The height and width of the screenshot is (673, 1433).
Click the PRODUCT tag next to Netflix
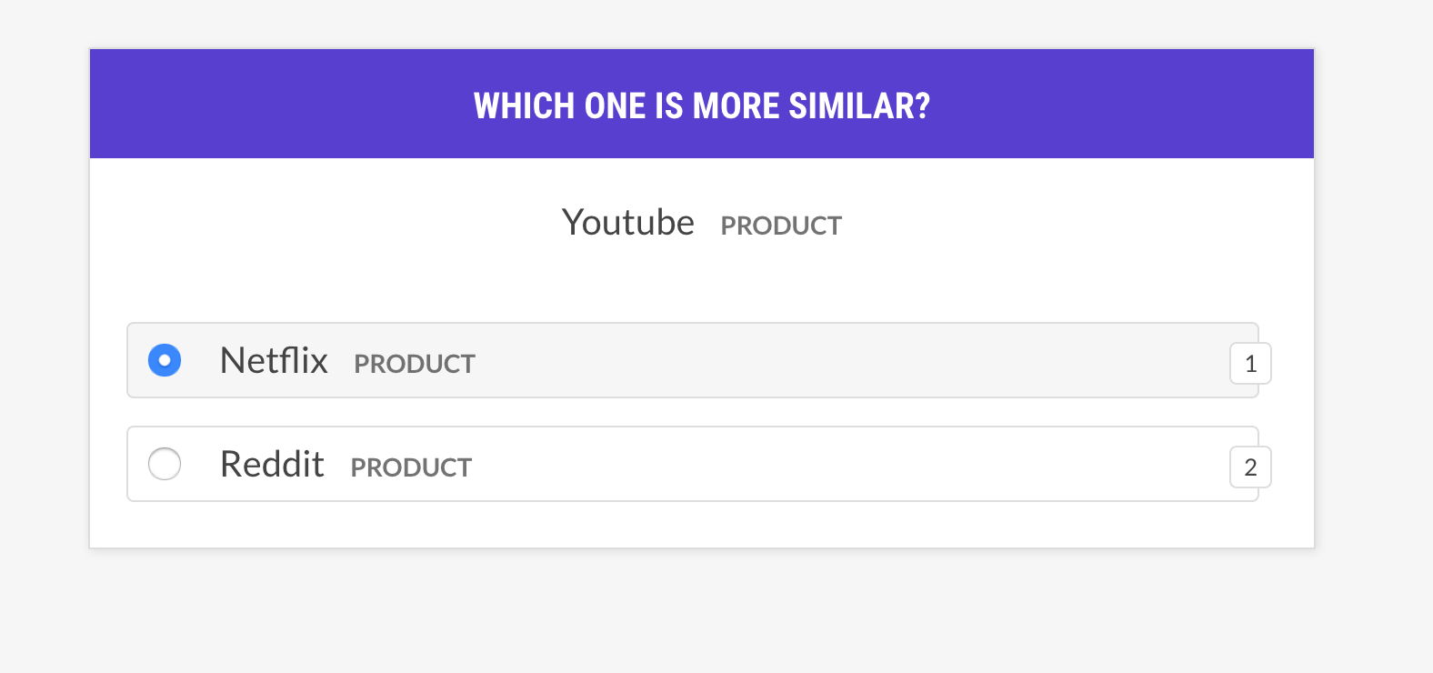tap(414, 364)
